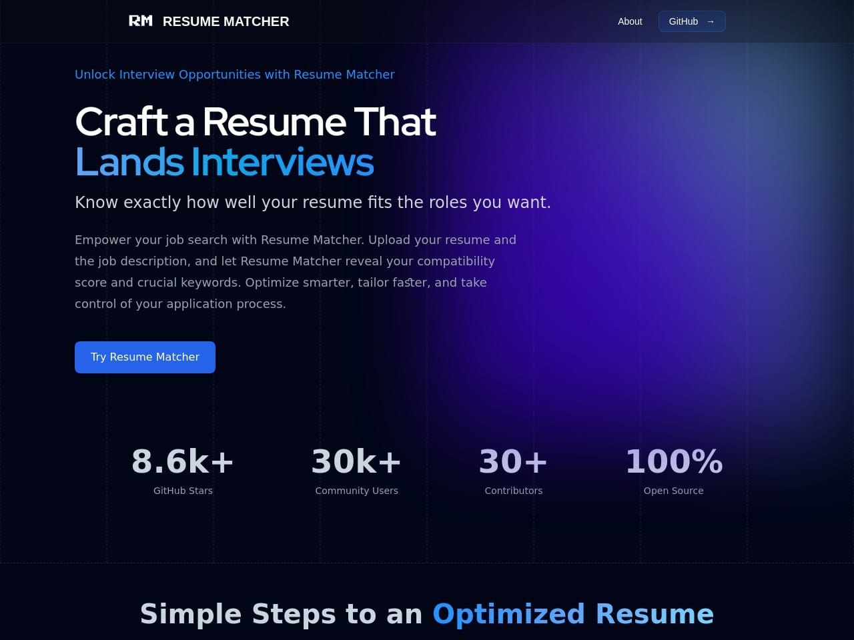Select the arrow icon inside the GitHub button
Image resolution: width=854 pixels, height=640 pixels.
pos(710,21)
